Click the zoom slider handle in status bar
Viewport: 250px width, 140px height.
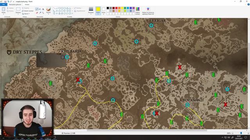[x=241, y=133]
